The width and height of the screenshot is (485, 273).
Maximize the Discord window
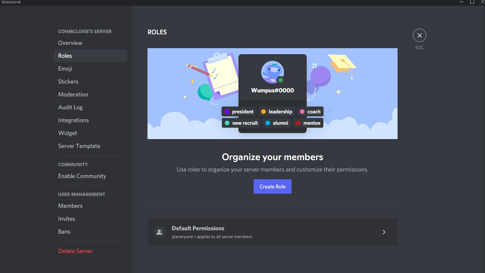(472, 2)
